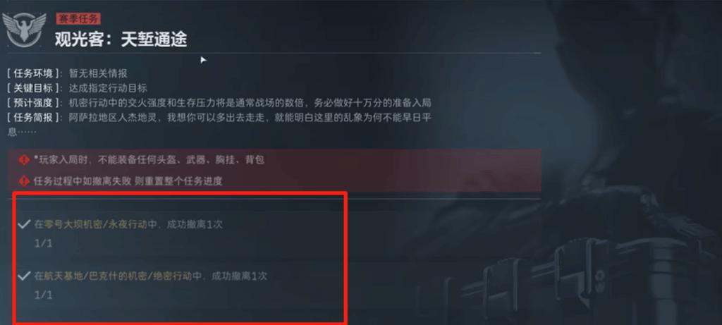Expand the truncated 任务简报 briefing text
This screenshot has height=325, width=722.
[x=220, y=124]
